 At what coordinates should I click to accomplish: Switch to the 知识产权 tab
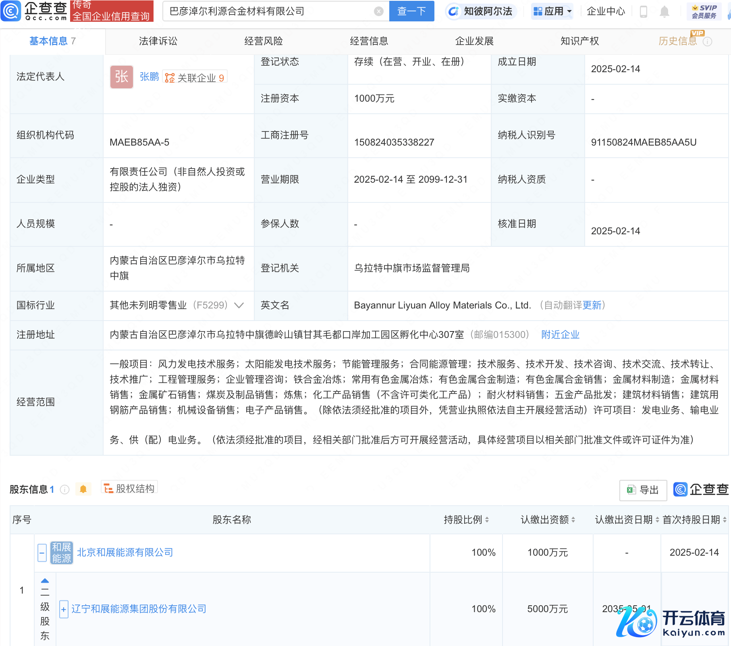pyautogui.click(x=579, y=41)
